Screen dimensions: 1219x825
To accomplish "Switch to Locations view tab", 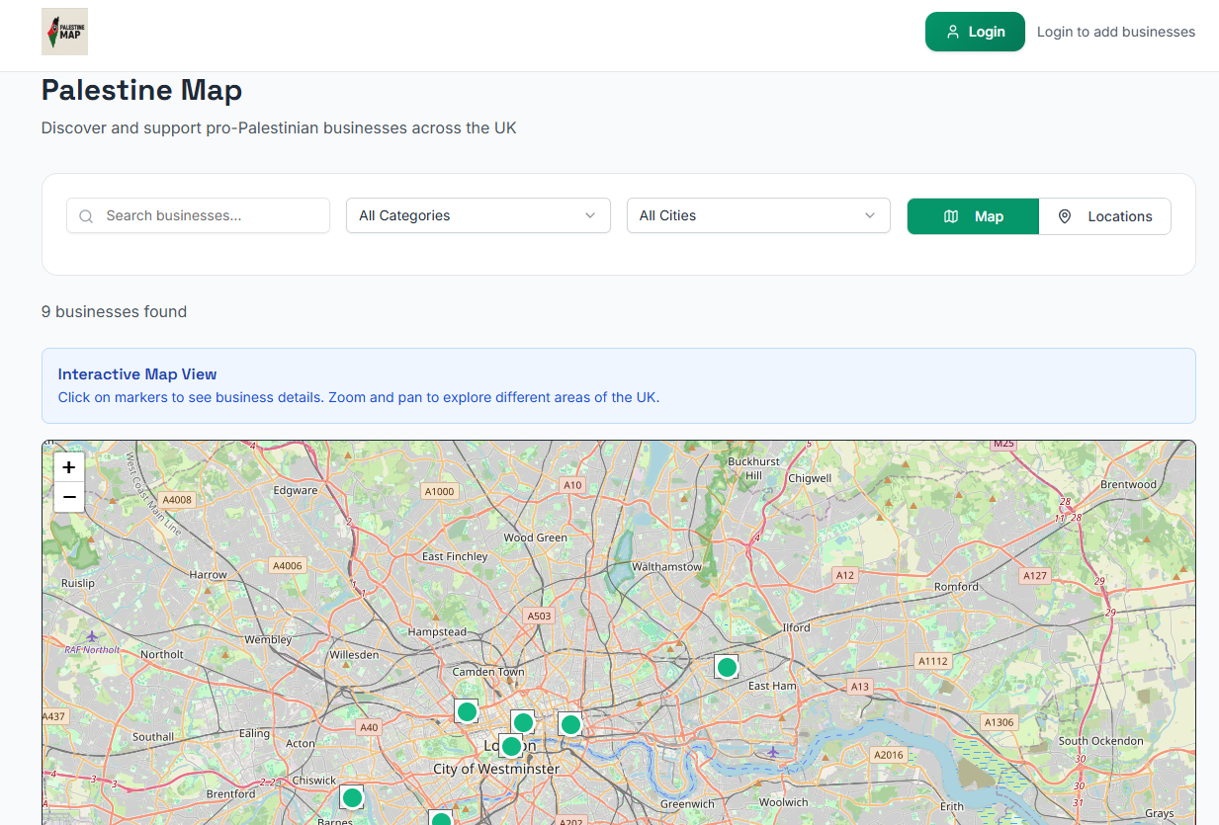I will tap(1104, 216).
